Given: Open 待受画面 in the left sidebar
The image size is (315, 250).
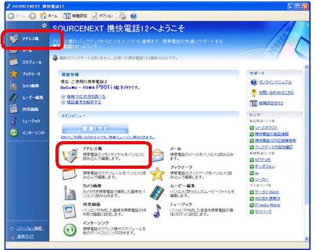Looking at the screenshot, I should click(x=25, y=109).
